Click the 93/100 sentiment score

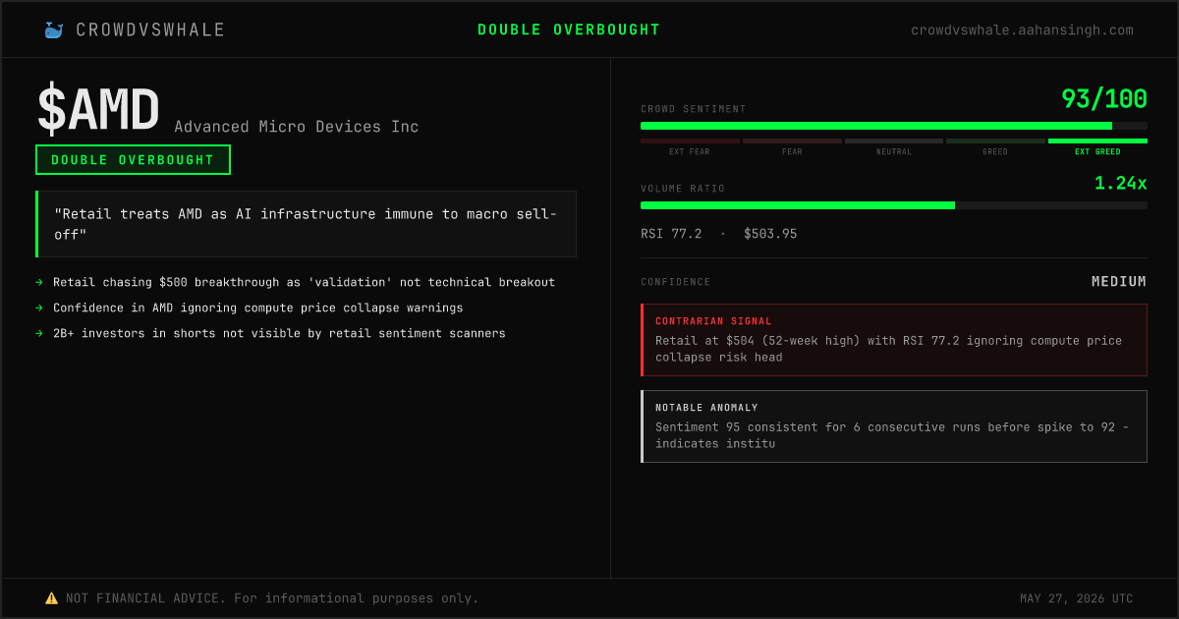click(x=1104, y=99)
